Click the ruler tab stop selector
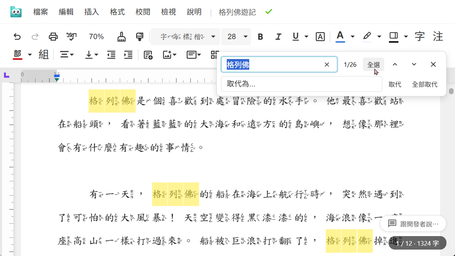 tap(6, 75)
